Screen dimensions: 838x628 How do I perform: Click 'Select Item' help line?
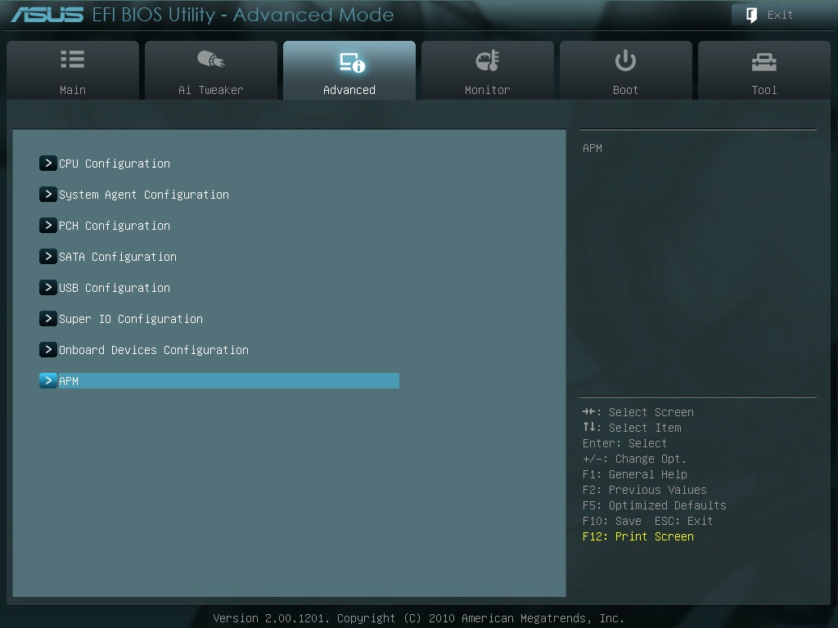click(x=632, y=428)
